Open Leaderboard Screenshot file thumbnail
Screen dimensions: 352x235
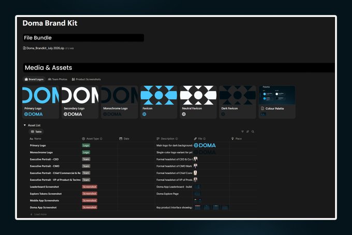pyautogui.click(x=197, y=187)
